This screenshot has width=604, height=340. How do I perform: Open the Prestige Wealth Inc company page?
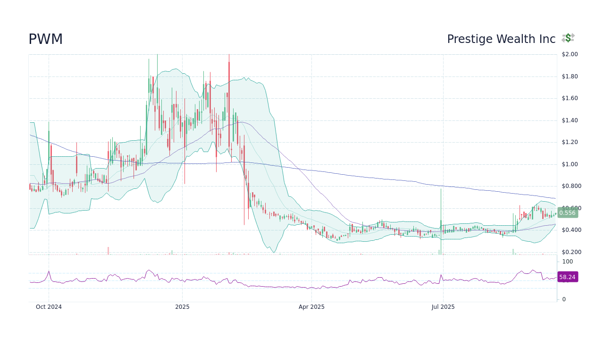click(x=501, y=39)
